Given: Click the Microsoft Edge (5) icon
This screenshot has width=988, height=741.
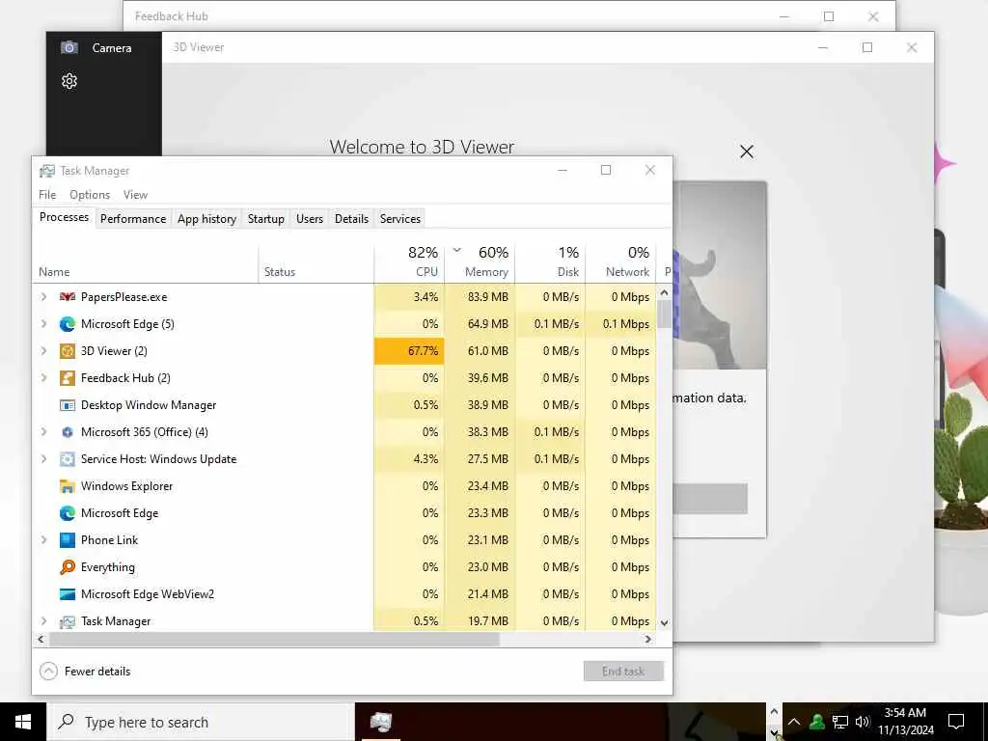Looking at the screenshot, I should click(x=67, y=324).
